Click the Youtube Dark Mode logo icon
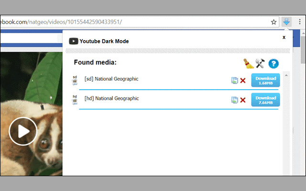This screenshot has height=191, width=306. point(74,41)
